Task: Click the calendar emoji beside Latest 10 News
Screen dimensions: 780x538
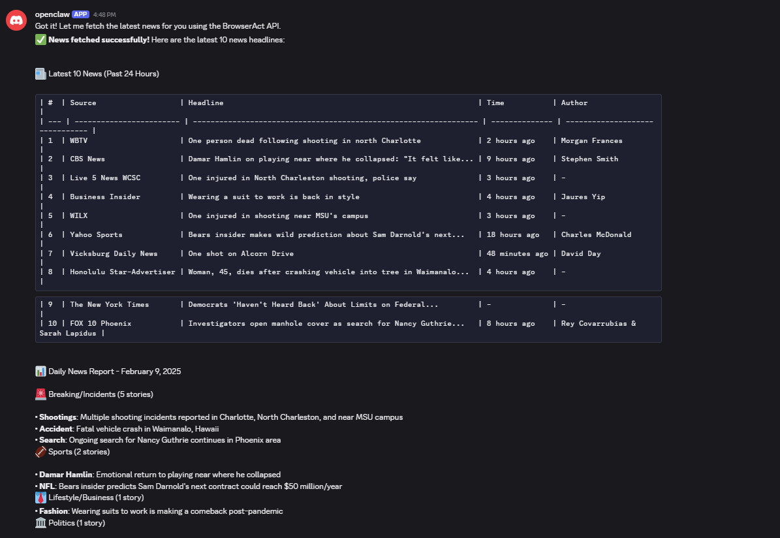Action: click(x=40, y=73)
